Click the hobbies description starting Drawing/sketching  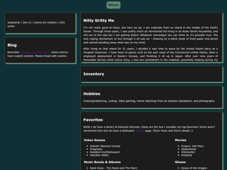149,101
